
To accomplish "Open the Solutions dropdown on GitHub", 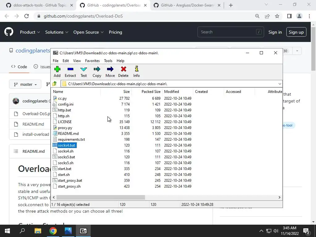I will point(57,32).
